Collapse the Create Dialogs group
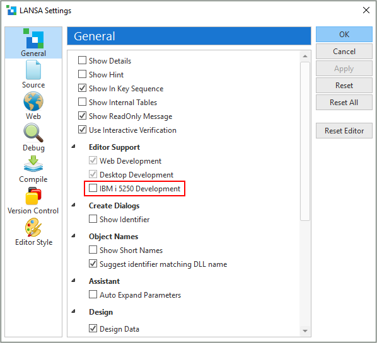 click(74, 205)
